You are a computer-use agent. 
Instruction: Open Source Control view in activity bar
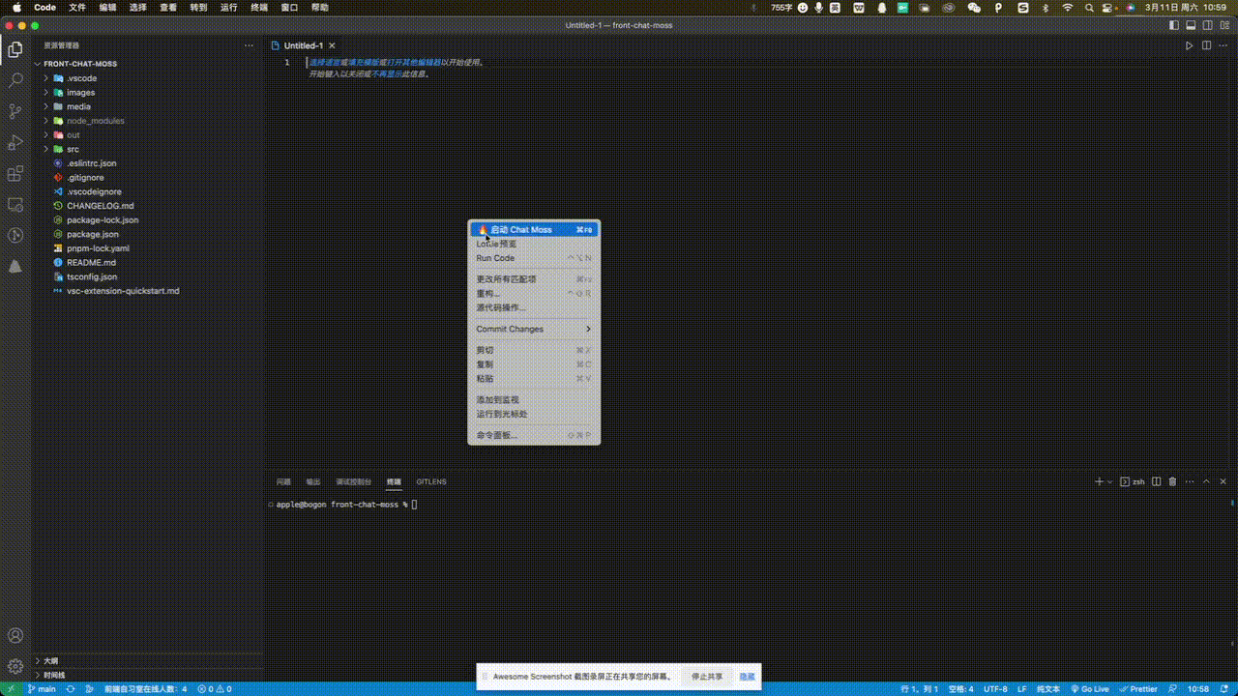coord(15,111)
